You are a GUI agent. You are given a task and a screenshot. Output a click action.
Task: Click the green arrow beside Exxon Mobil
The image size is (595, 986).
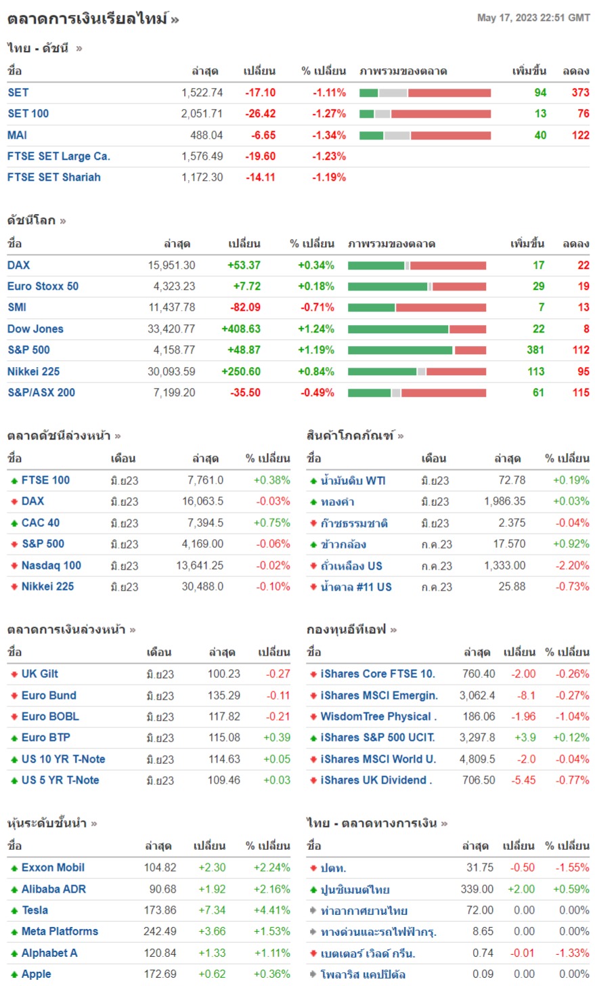click(x=14, y=868)
